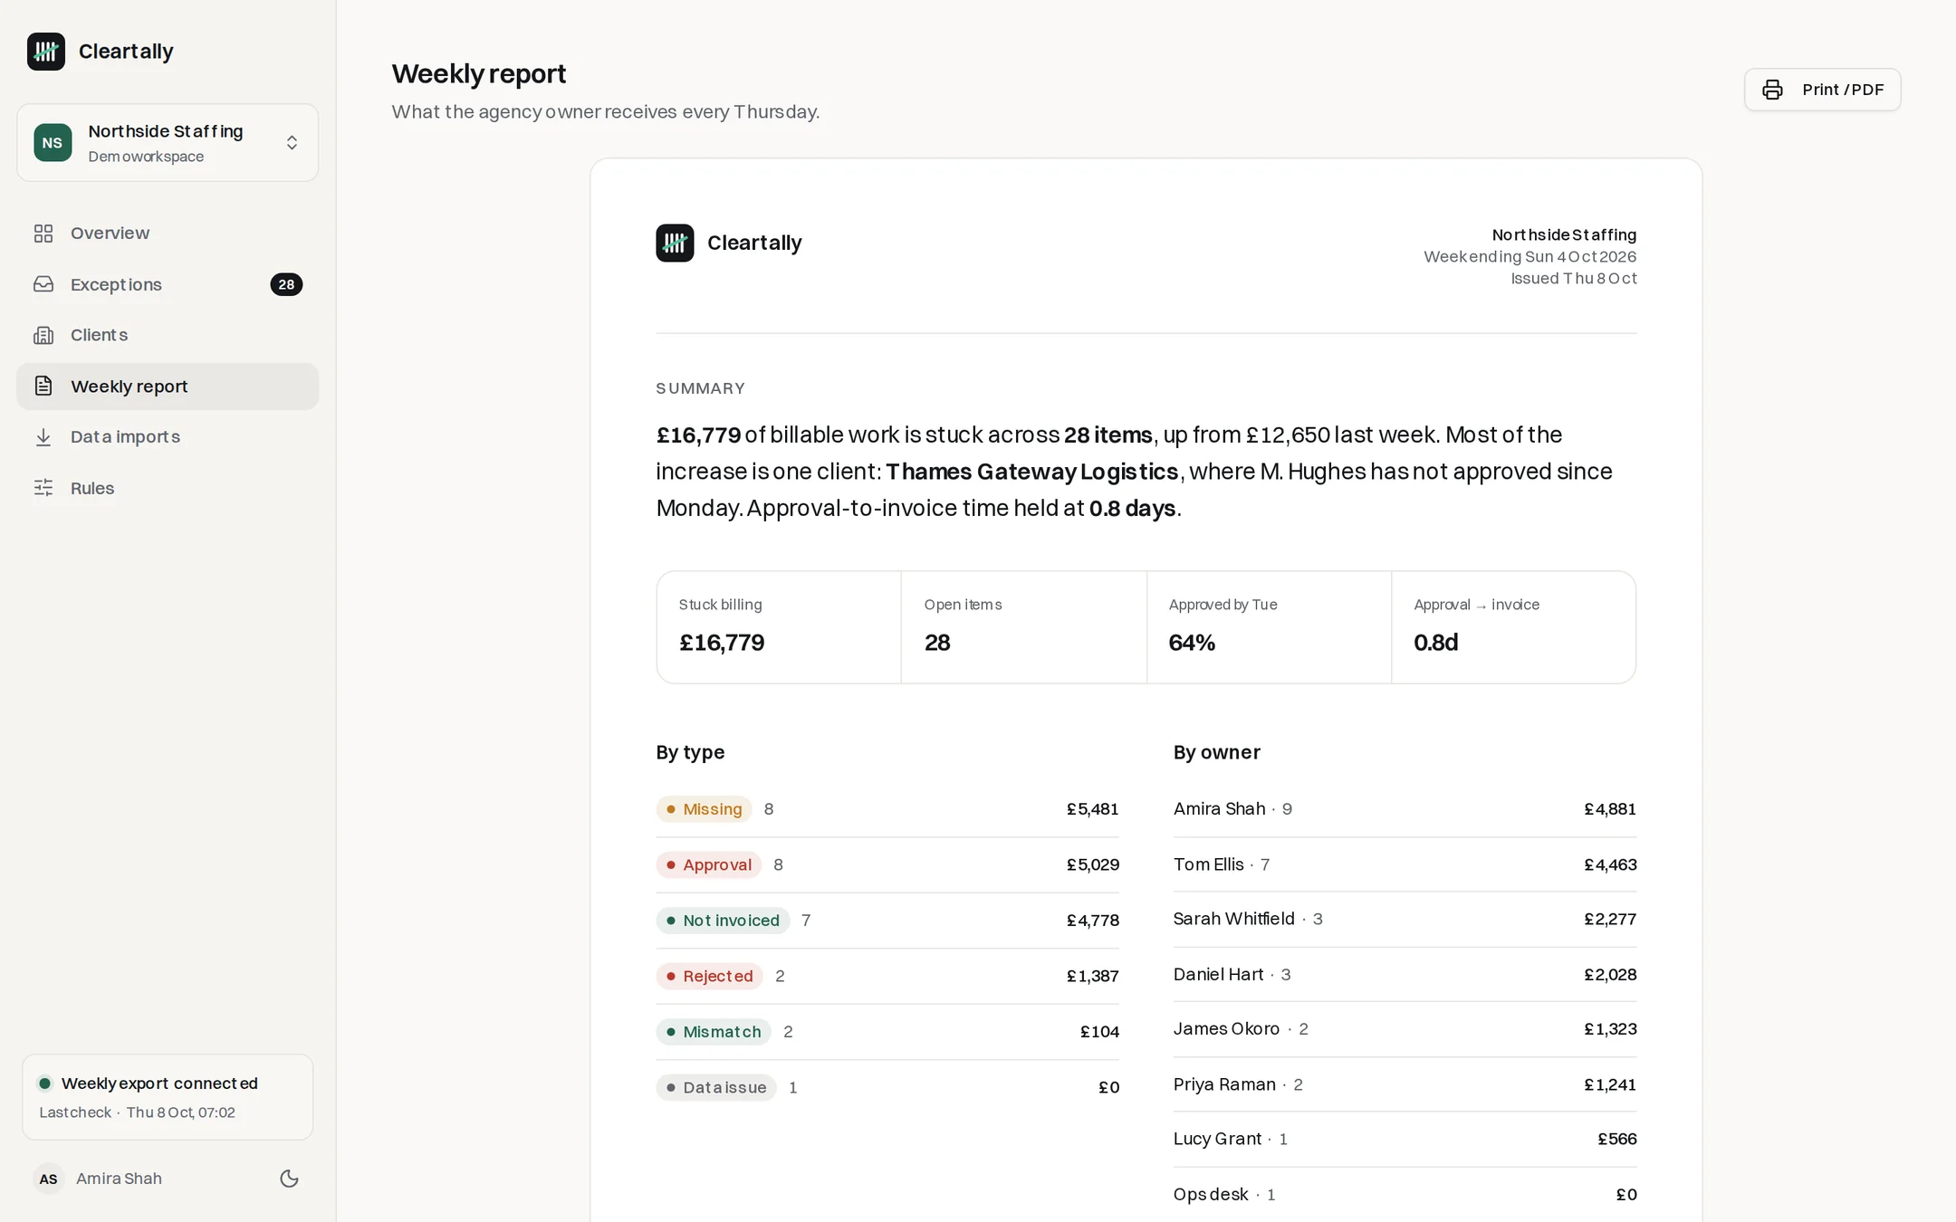The height and width of the screenshot is (1222, 1956).
Task: Click the Exceptions count badge showing 28
Action: 286,284
